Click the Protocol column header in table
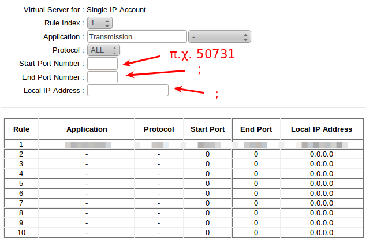The image size is (366, 238). 159,129
